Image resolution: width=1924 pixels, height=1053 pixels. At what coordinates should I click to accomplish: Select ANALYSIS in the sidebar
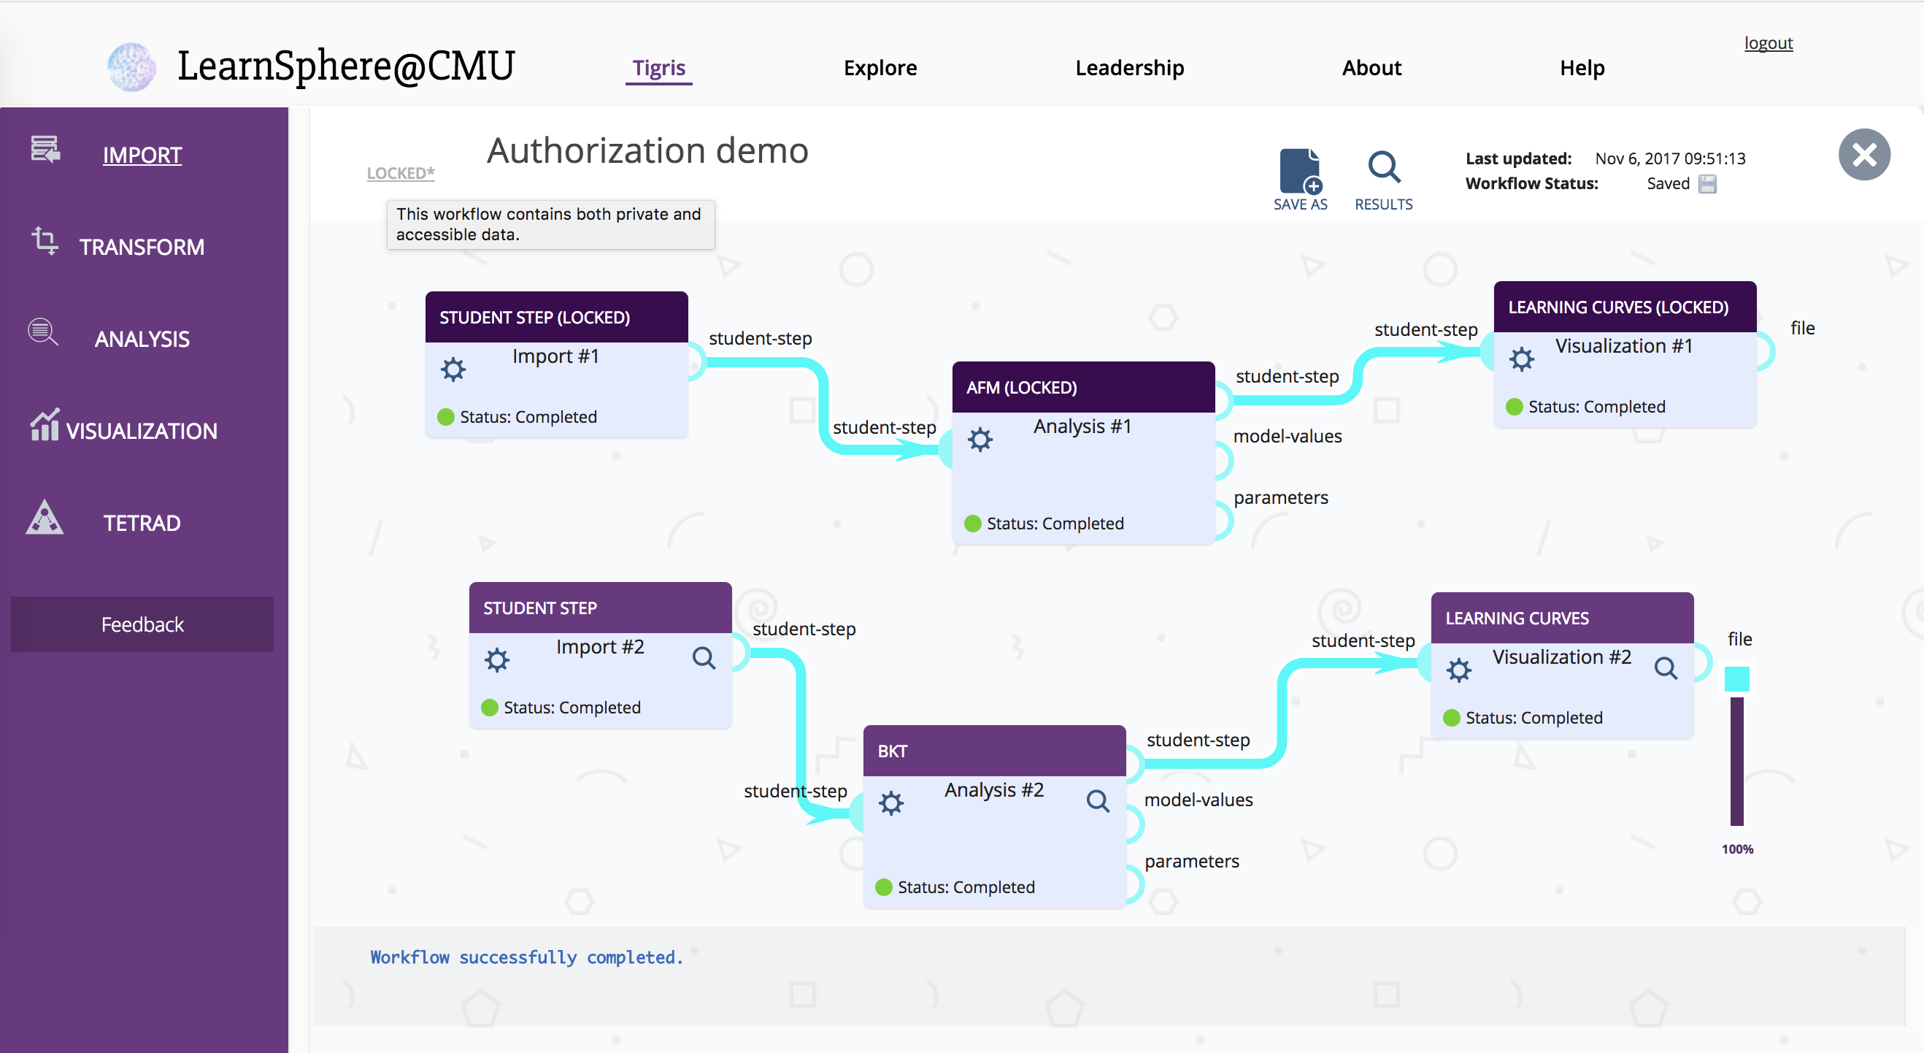142,340
